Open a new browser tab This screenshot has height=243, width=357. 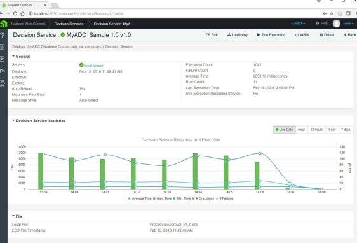(x=55, y=5)
